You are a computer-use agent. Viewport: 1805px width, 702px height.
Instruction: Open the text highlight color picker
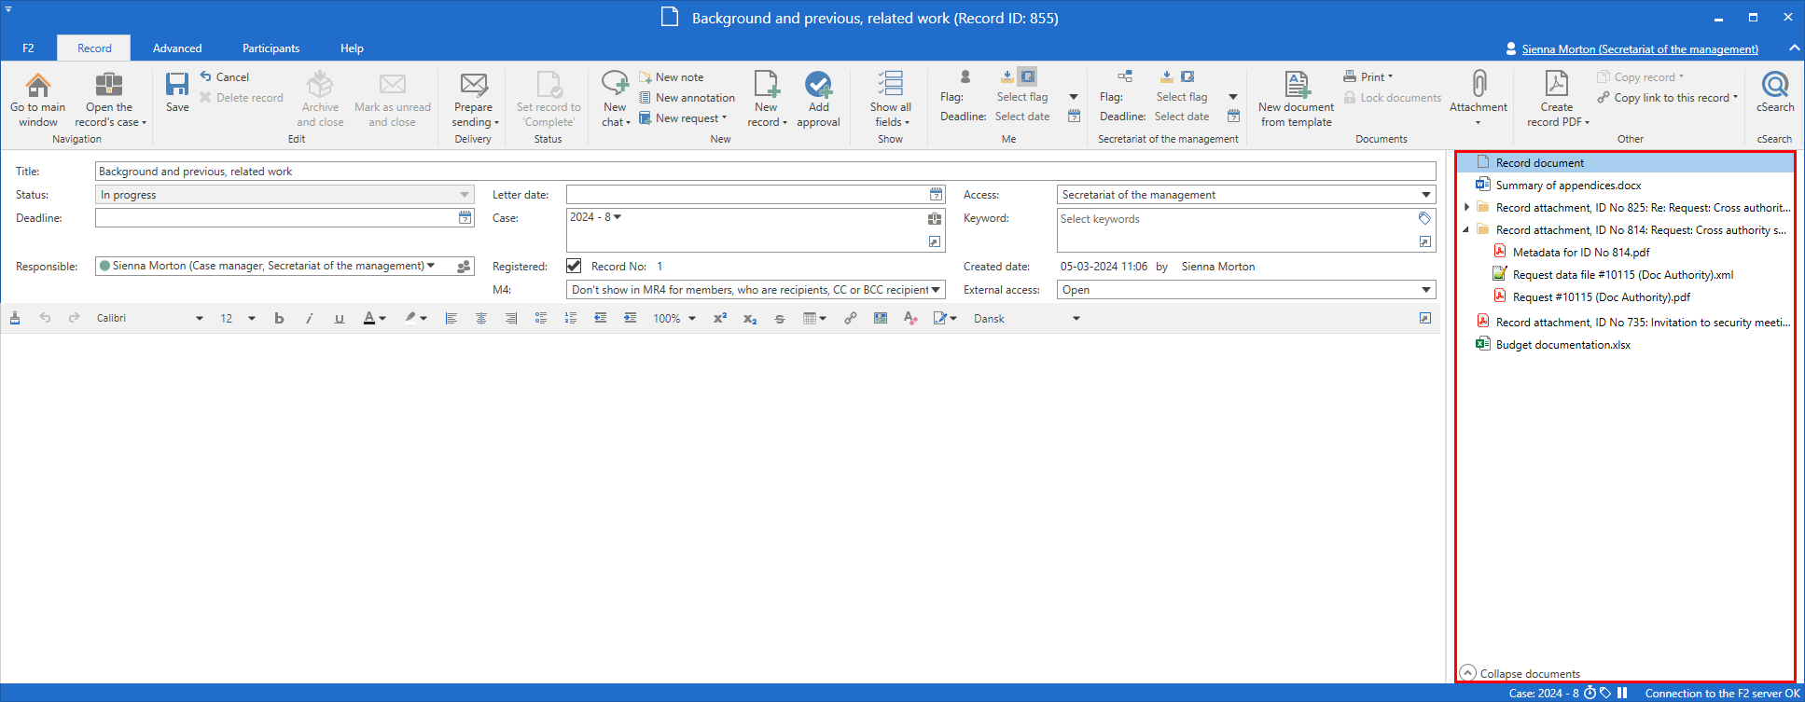[416, 318]
